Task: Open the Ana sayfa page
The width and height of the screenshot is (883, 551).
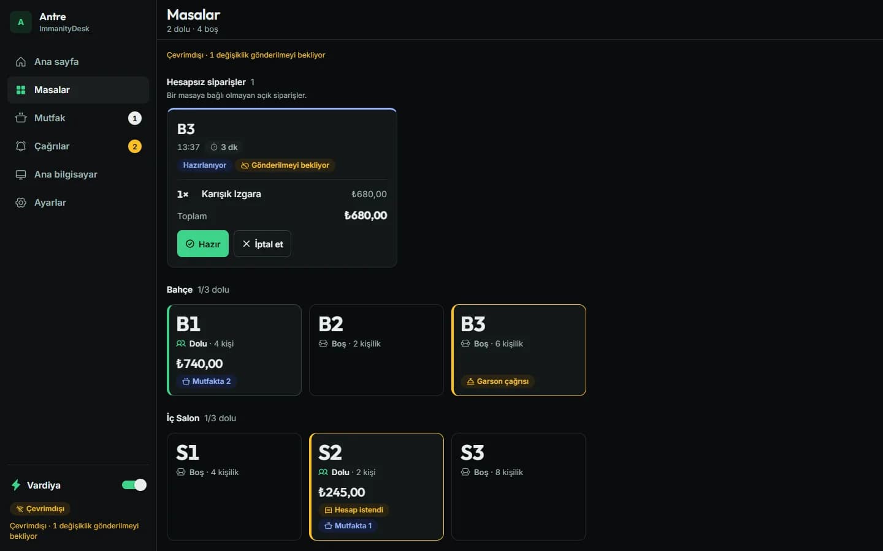Action: point(78,62)
